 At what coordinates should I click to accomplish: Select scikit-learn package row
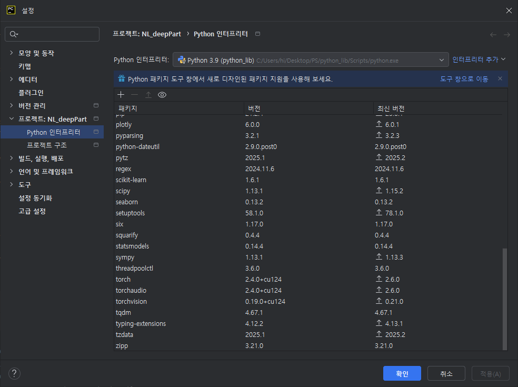pyautogui.click(x=308, y=180)
